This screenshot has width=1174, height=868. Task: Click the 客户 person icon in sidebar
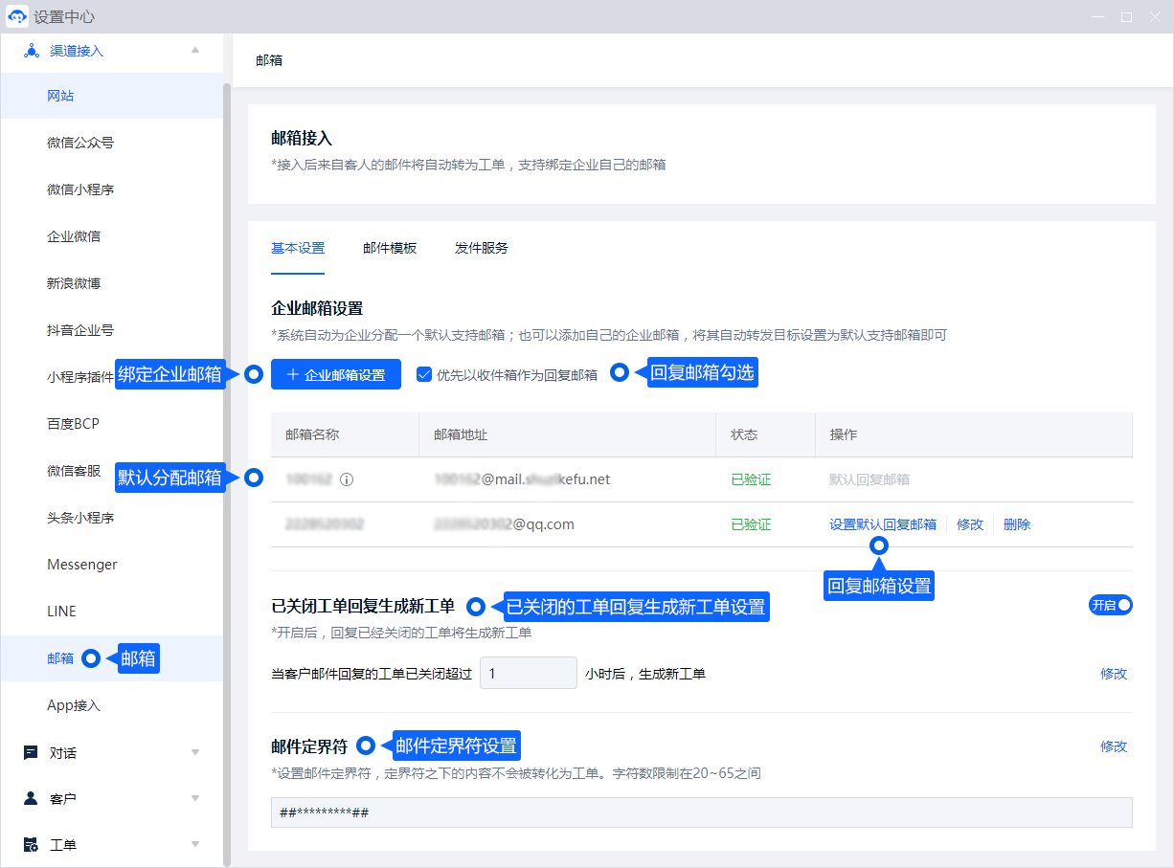pyautogui.click(x=31, y=798)
